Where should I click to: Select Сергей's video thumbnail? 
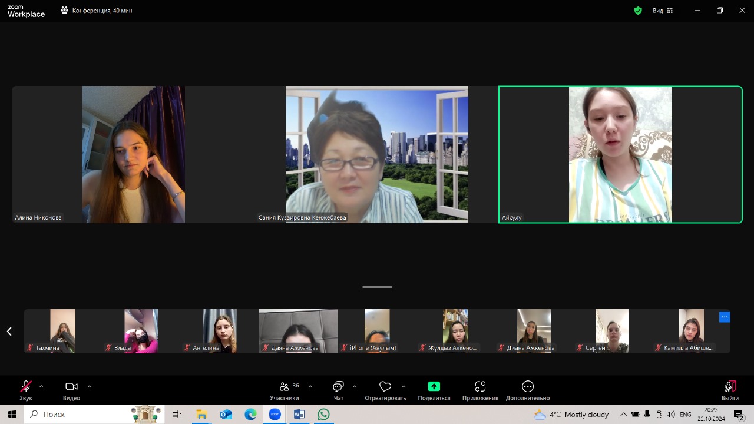point(612,331)
